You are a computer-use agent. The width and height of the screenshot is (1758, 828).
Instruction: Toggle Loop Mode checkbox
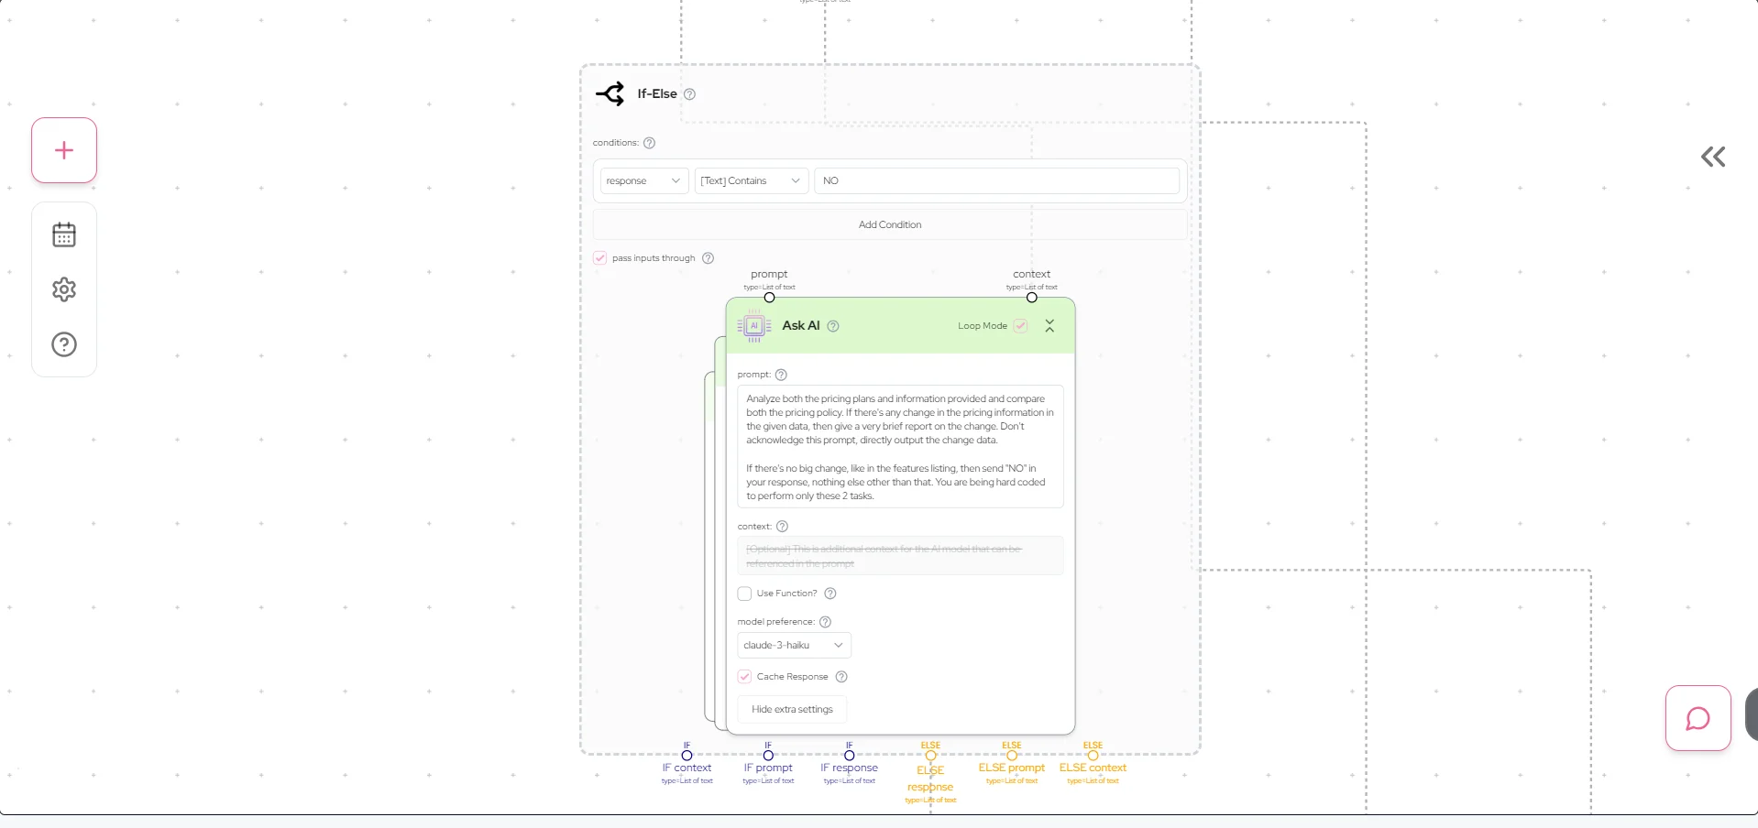pyautogui.click(x=1021, y=326)
